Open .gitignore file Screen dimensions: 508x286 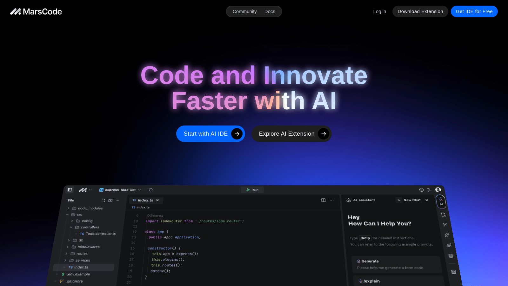pyautogui.click(x=71, y=281)
